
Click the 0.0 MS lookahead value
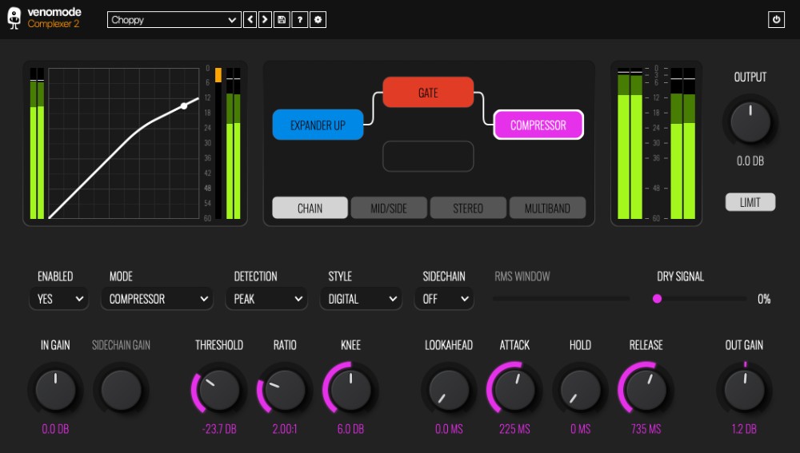449,429
